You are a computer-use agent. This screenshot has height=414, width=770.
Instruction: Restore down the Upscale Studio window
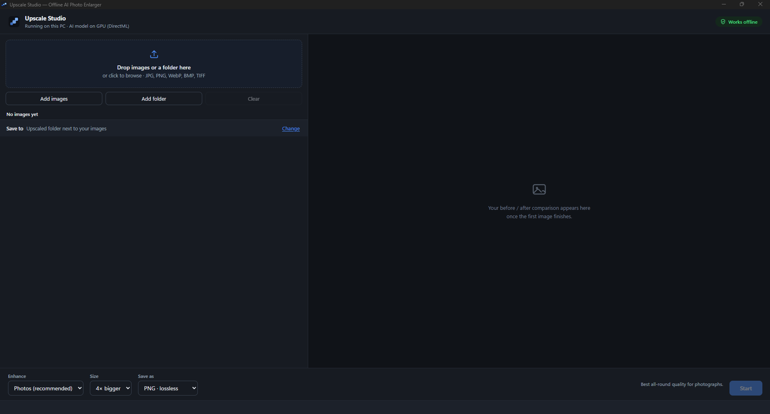click(x=742, y=4)
